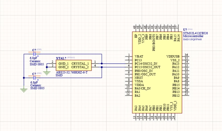
Task: Click pin number 13 below PA3
Action: click(134, 117)
